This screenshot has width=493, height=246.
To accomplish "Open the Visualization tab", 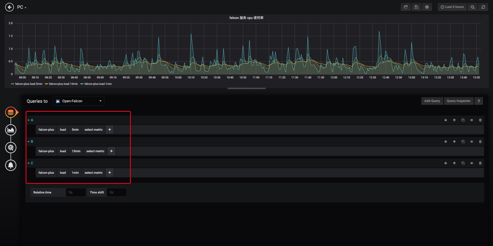I will pyautogui.click(x=11, y=130).
